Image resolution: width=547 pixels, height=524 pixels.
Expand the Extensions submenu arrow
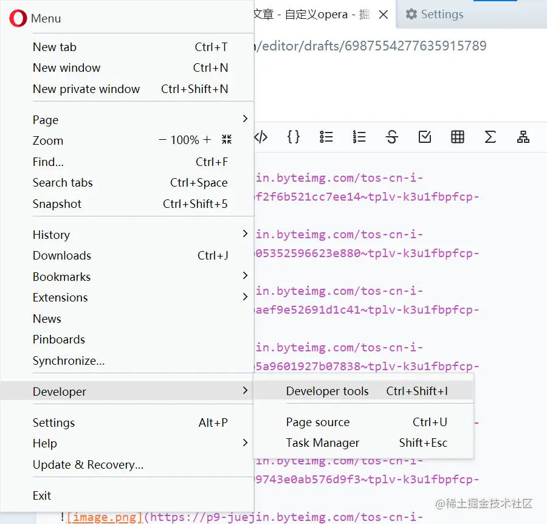click(x=246, y=297)
